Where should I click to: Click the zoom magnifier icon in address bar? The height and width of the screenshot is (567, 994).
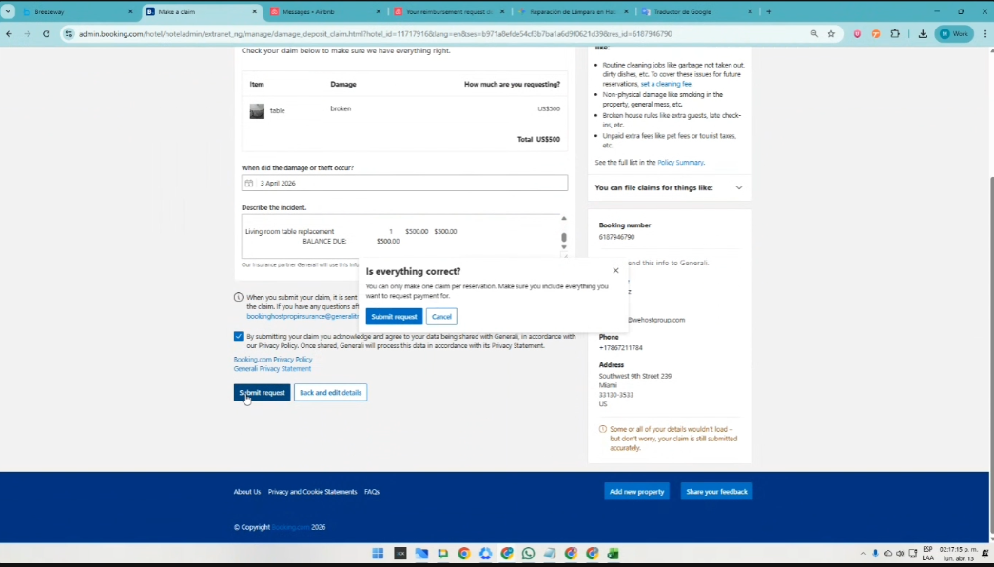point(814,34)
